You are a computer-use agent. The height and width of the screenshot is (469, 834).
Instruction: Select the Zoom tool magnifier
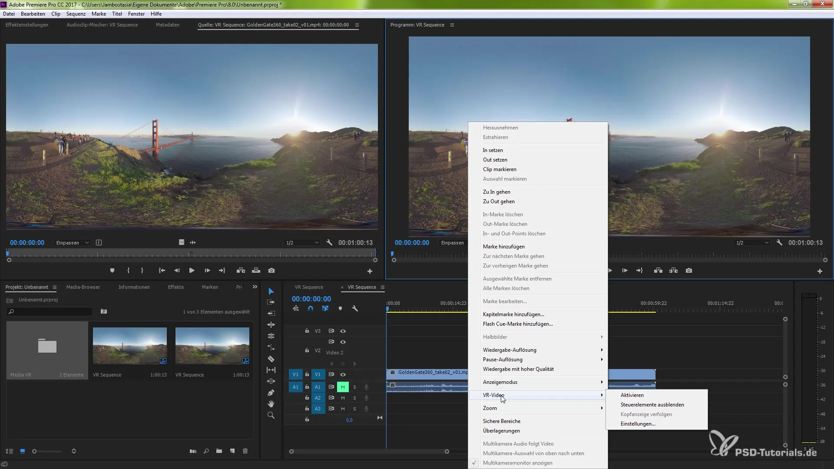click(271, 415)
